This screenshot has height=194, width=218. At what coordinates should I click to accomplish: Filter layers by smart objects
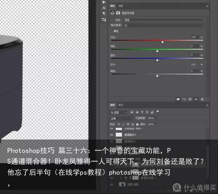152,112
